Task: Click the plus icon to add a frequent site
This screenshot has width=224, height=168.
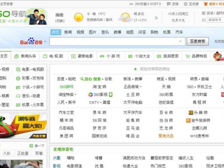Action: [135, 69]
